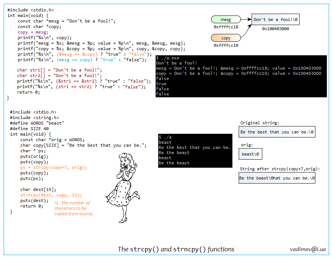Click the orange copy pointer pill

coord(226,38)
